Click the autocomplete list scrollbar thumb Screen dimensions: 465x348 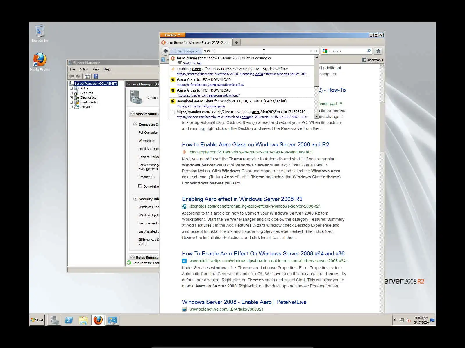[317, 73]
